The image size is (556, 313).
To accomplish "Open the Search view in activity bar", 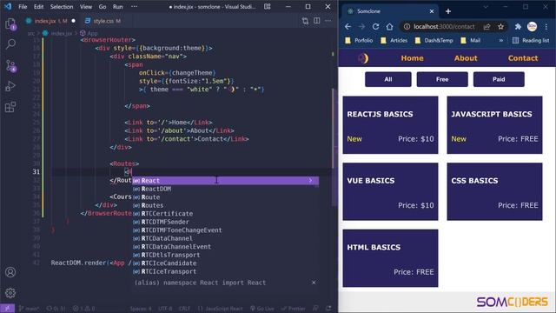I will coord(10,44).
